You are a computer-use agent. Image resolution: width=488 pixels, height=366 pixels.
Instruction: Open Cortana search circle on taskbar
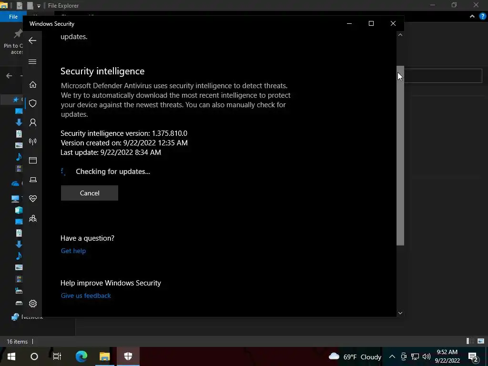[x=34, y=356]
